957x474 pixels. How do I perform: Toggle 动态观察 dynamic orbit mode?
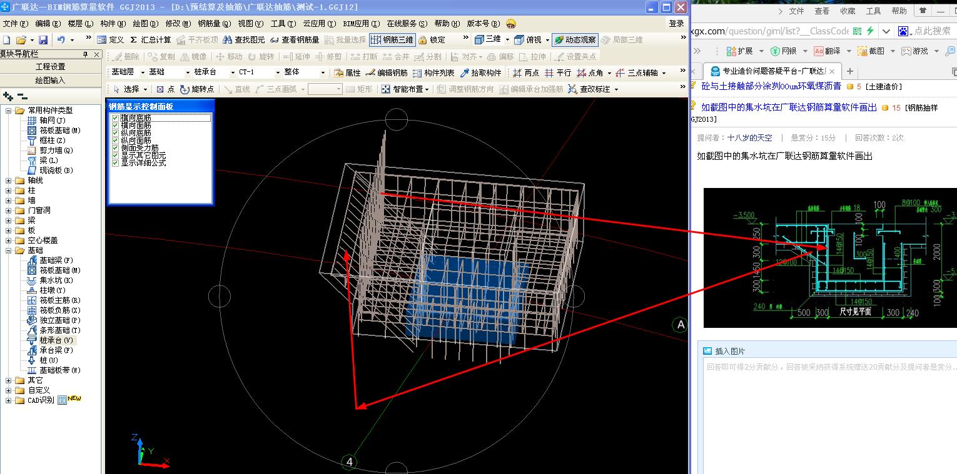point(575,40)
